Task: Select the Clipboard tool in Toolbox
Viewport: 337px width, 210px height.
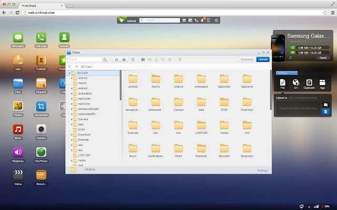Action: pos(309,83)
